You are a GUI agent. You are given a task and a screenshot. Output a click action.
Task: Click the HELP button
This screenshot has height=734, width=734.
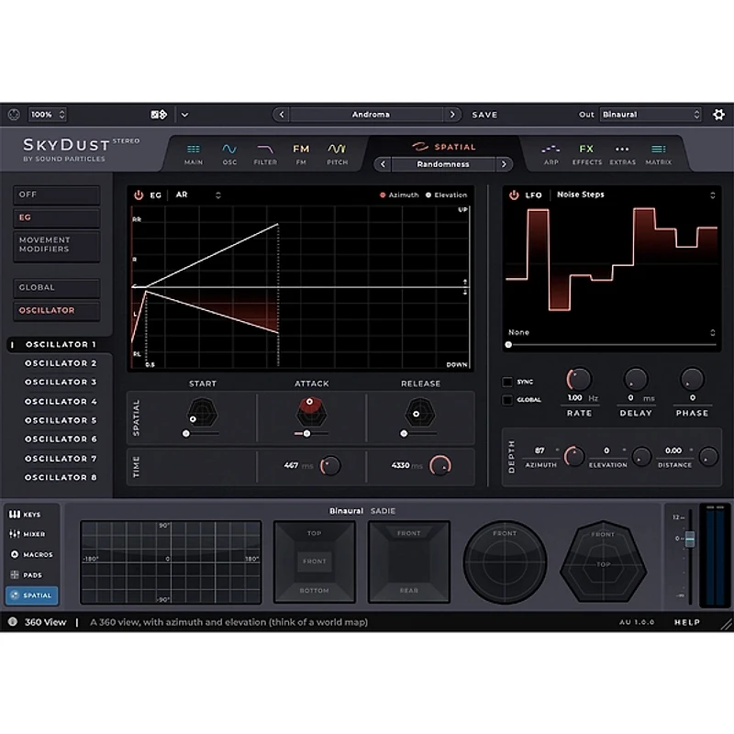pyautogui.click(x=686, y=622)
